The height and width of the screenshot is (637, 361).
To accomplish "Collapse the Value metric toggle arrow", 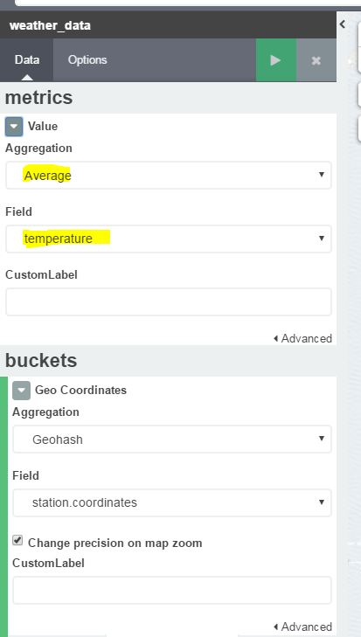I will click(x=14, y=127).
